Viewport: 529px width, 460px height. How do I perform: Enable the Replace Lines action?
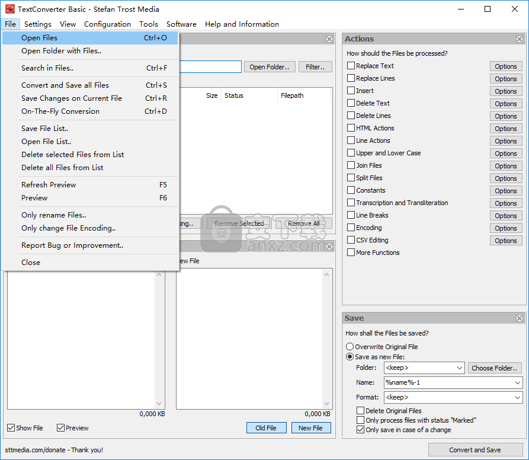351,78
